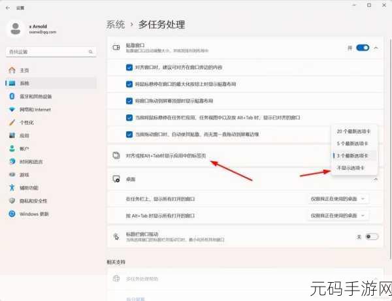This screenshot has width=392, height=301.
Task: Click the 蓝牙和其他设备 Bluetooth icon
Action: pos(12,96)
